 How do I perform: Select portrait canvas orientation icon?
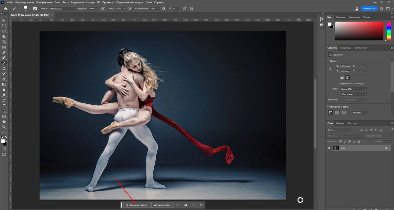coord(342,78)
